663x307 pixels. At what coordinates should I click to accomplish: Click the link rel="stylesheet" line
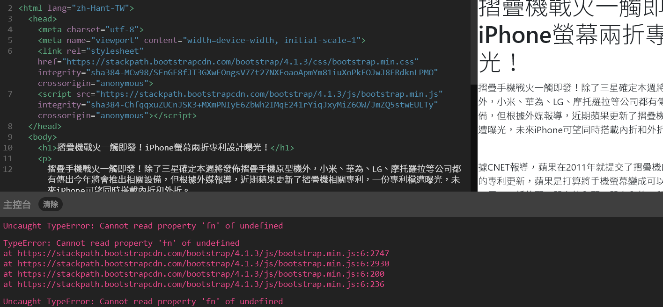91,51
